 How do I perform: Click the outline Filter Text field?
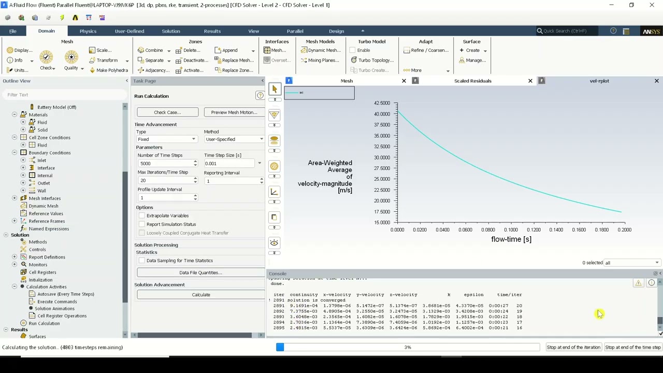[64, 95]
